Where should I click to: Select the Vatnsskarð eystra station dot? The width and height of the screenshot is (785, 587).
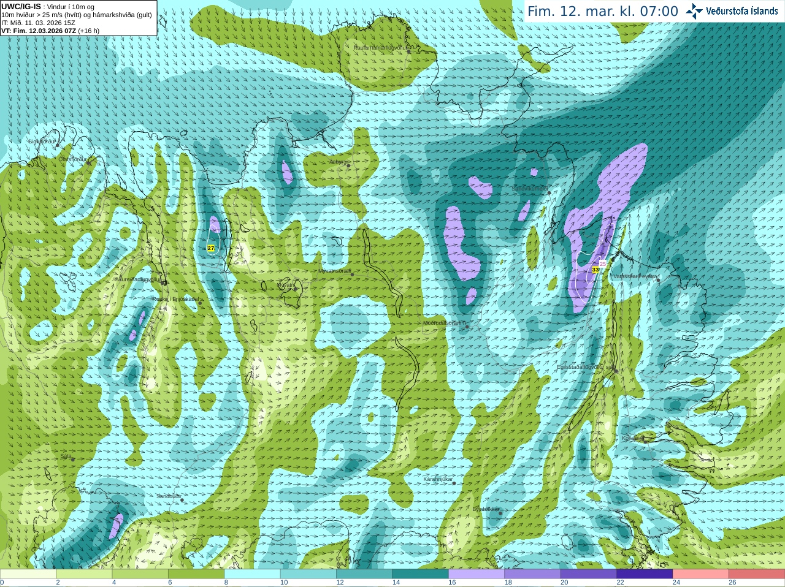(x=658, y=280)
